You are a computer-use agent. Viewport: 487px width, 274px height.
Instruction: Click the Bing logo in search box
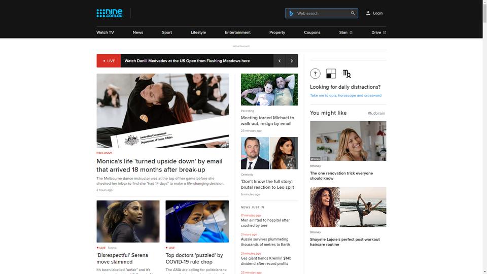[x=291, y=13]
